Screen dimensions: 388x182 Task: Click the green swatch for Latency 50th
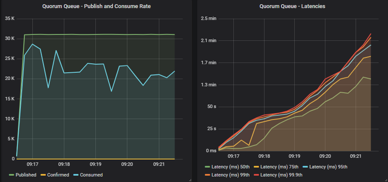pyautogui.click(x=207, y=167)
